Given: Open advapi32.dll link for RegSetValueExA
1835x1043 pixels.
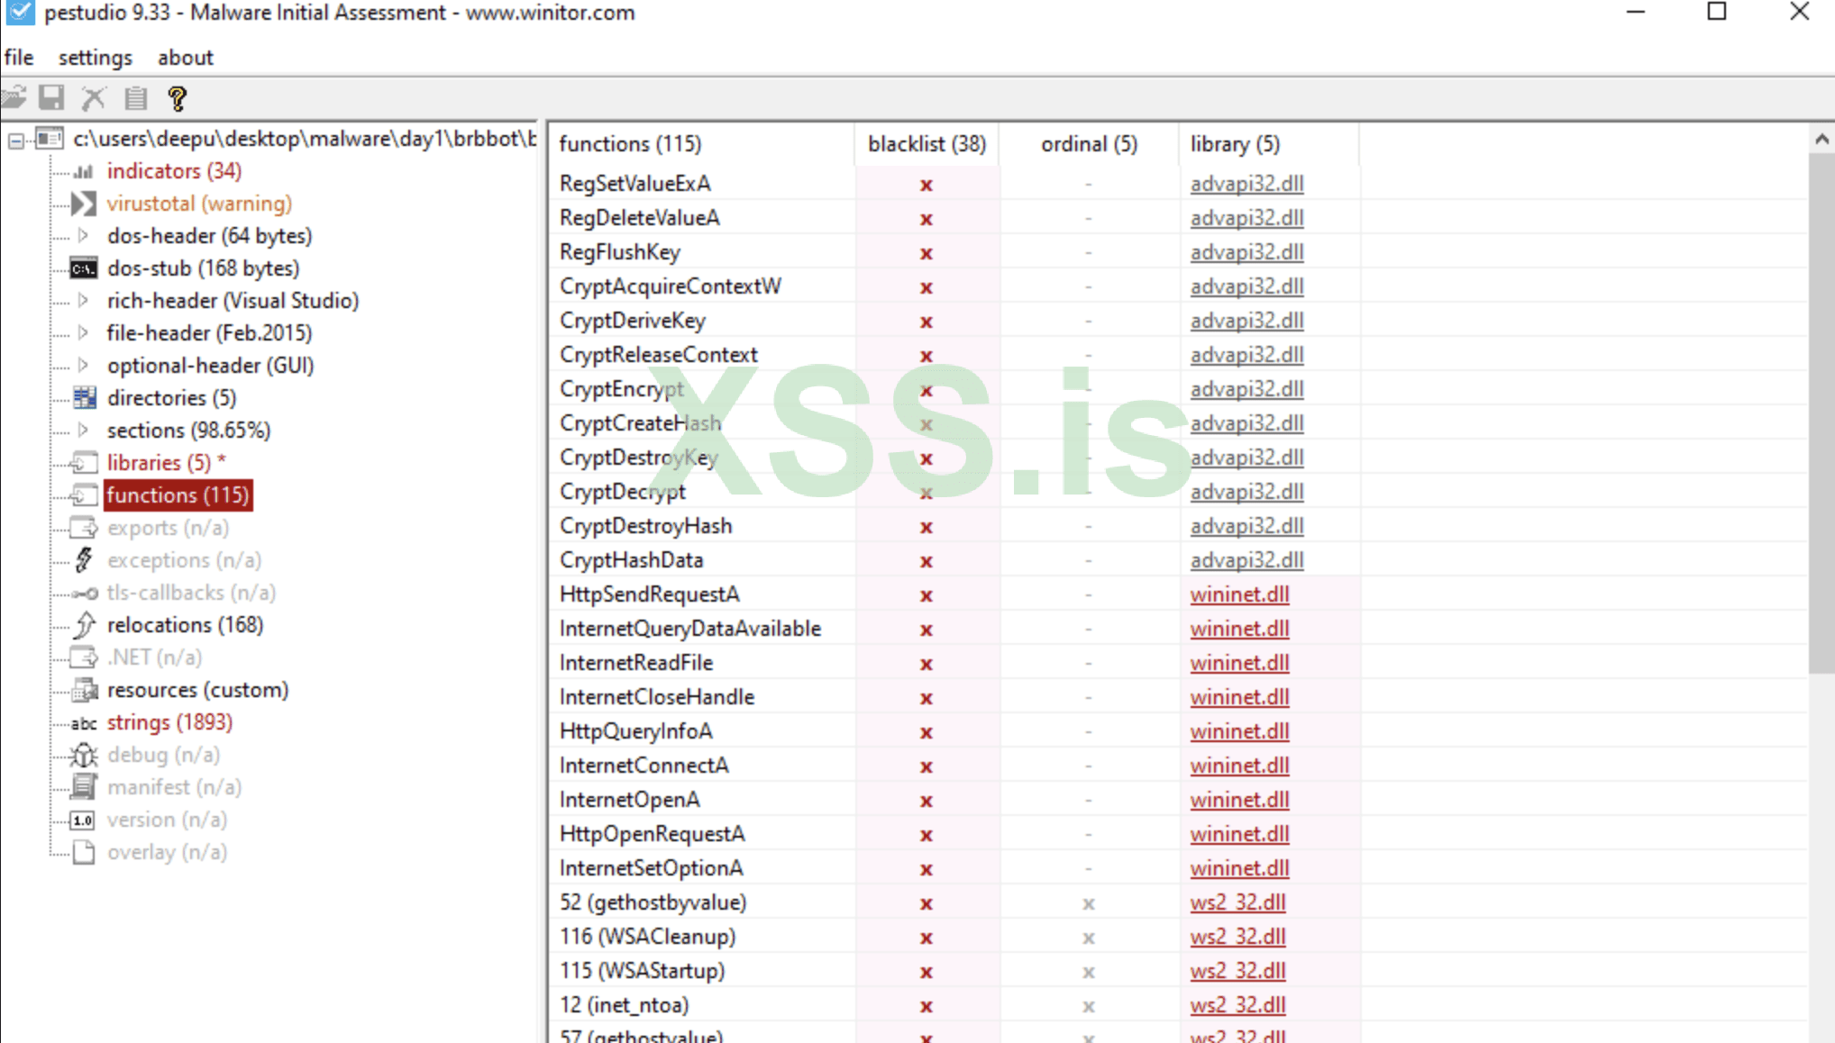Looking at the screenshot, I should (1246, 184).
